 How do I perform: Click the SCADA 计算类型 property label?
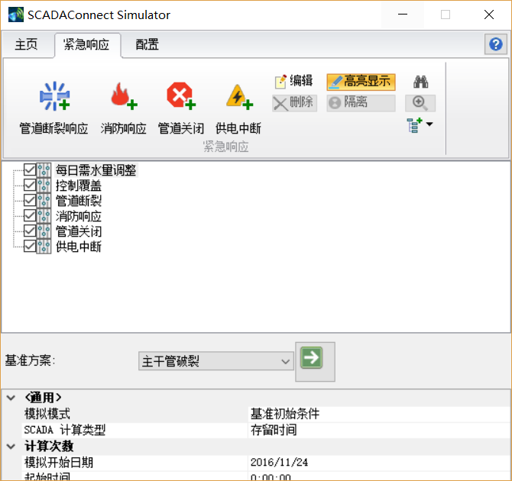coord(65,430)
